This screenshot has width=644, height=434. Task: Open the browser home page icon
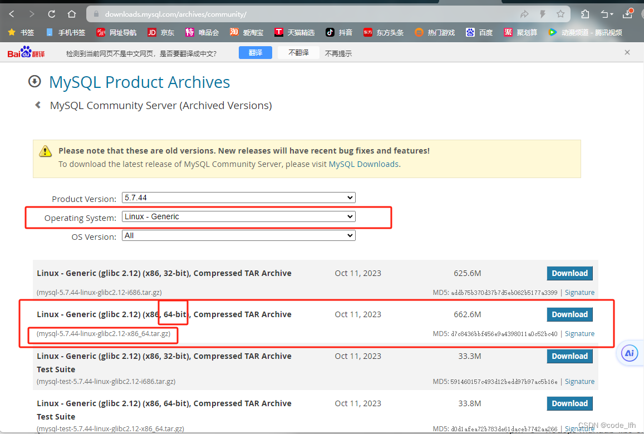coord(72,14)
